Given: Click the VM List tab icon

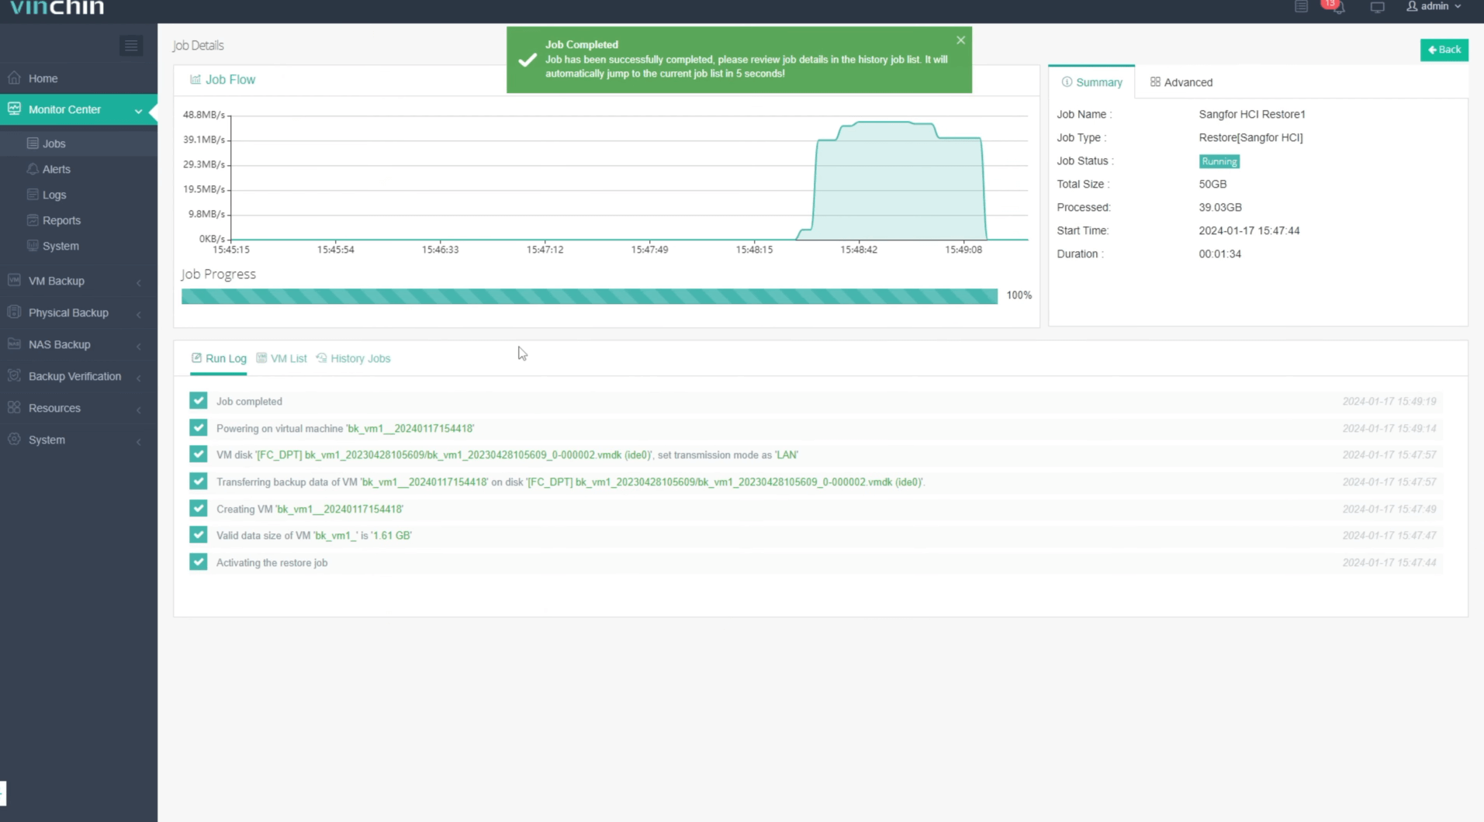Looking at the screenshot, I should [x=261, y=357].
